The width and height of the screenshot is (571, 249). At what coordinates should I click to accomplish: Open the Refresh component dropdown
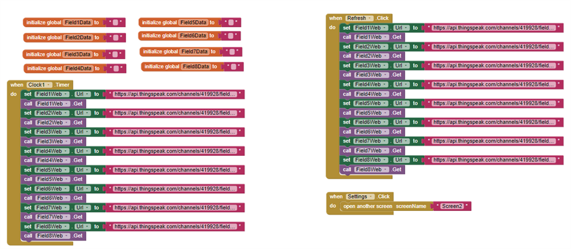[x=360, y=18]
